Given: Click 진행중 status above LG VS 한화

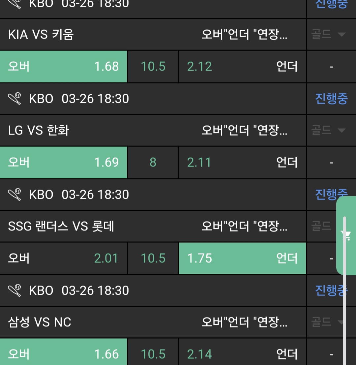Looking at the screenshot, I should (x=331, y=99).
